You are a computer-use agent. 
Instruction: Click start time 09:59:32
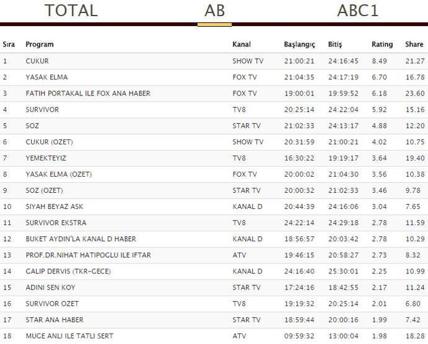[299, 336]
